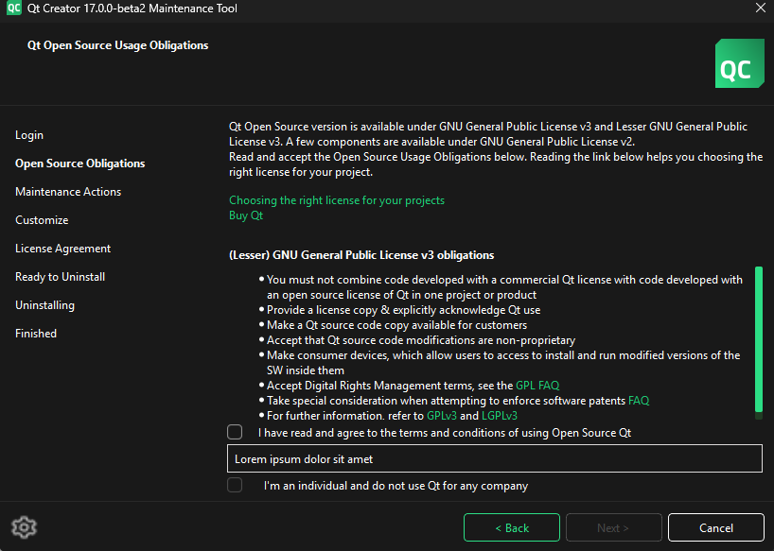This screenshot has height=551, width=774.
Task: Click 'I have read and agree' label text
Action: (x=445, y=433)
